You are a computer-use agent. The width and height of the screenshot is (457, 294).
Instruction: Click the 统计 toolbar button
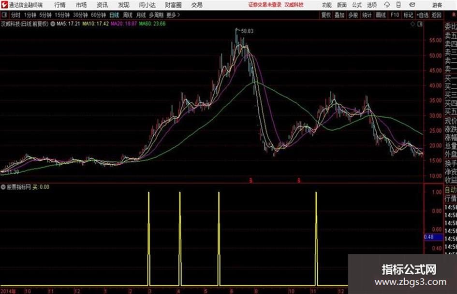tap(367, 15)
